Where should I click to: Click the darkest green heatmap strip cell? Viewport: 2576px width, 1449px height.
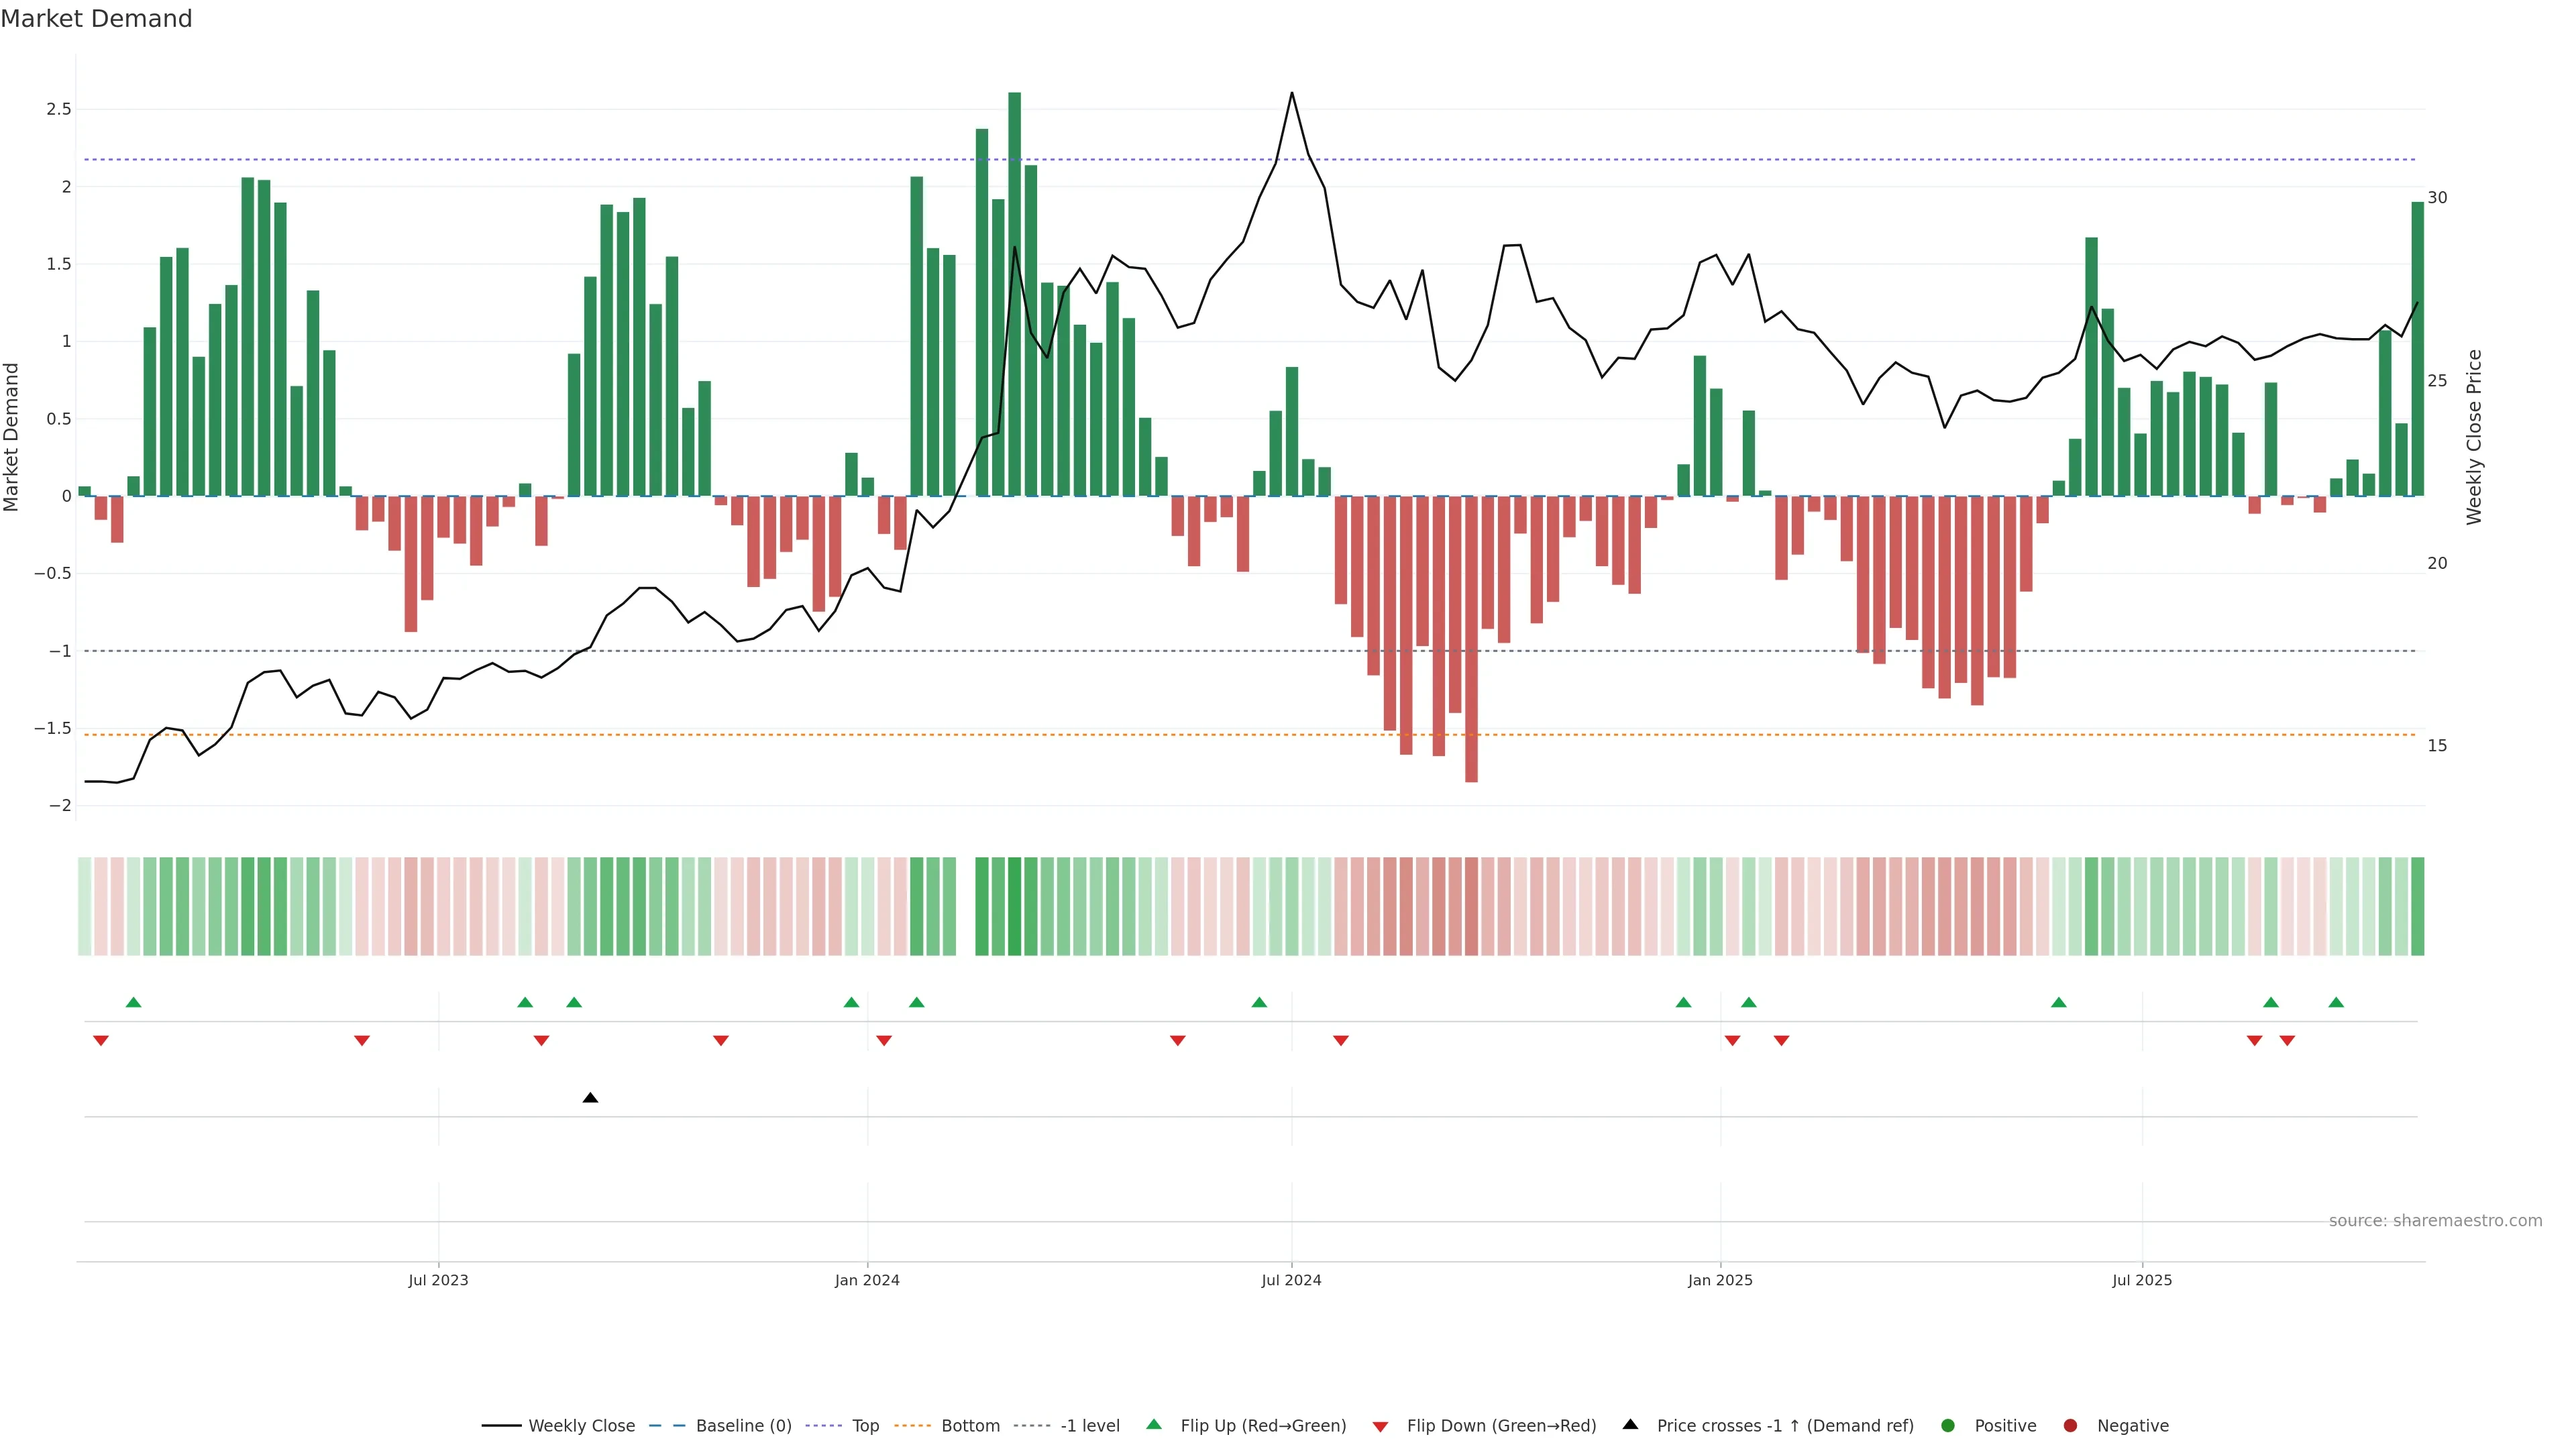pyautogui.click(x=1014, y=906)
